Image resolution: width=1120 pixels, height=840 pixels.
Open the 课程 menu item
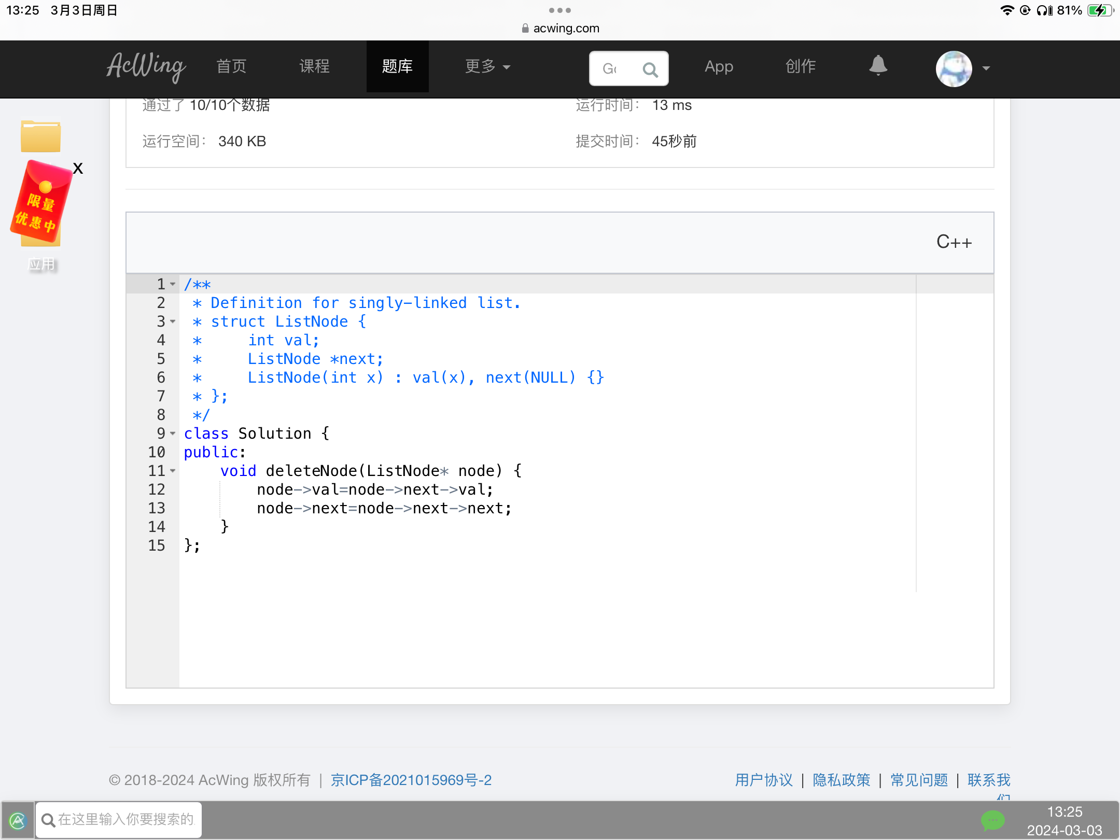pyautogui.click(x=314, y=67)
